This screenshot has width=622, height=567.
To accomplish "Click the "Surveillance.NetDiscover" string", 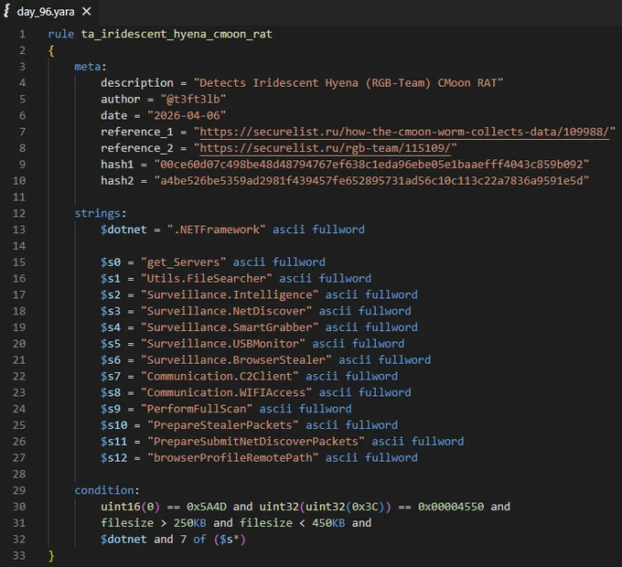I will (226, 311).
